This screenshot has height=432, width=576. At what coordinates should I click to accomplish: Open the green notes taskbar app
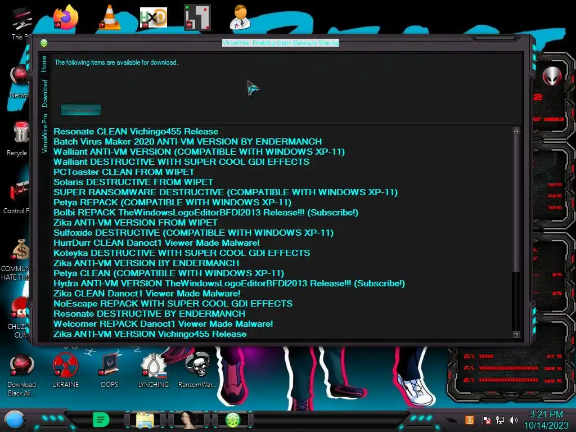tap(101, 420)
